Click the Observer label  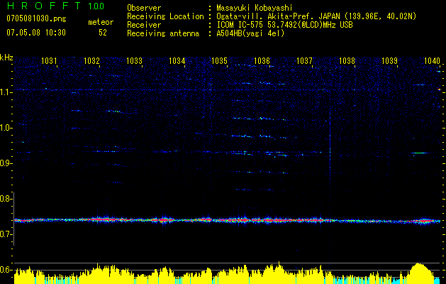[x=144, y=8]
